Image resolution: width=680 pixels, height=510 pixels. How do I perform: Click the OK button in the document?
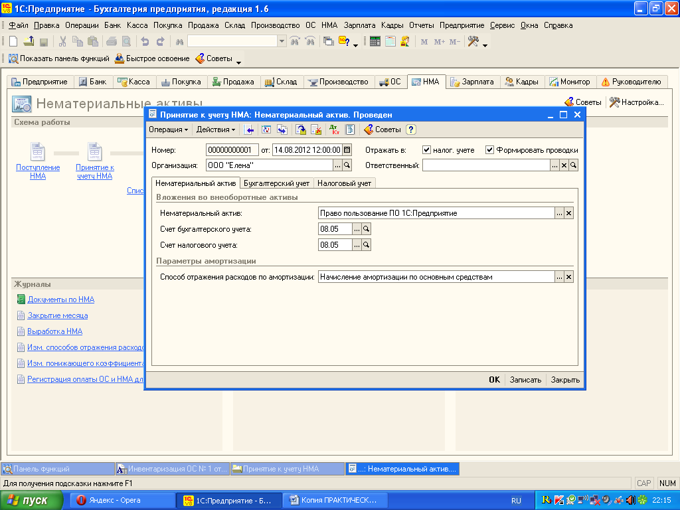[x=494, y=379]
